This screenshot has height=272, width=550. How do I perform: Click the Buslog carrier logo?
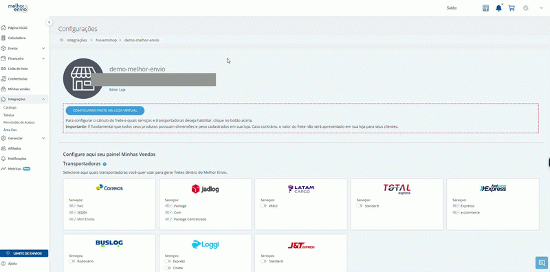[x=109, y=243]
